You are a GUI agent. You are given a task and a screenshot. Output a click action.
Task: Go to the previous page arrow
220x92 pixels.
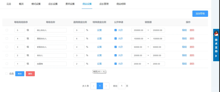(x=94, y=86)
